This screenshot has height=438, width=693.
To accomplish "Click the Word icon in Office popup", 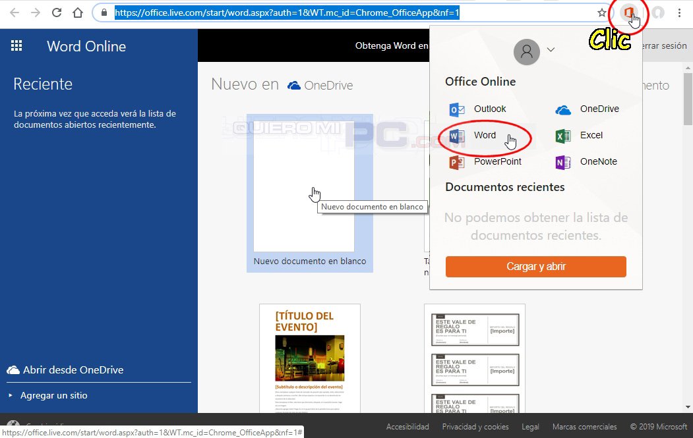I will (456, 136).
